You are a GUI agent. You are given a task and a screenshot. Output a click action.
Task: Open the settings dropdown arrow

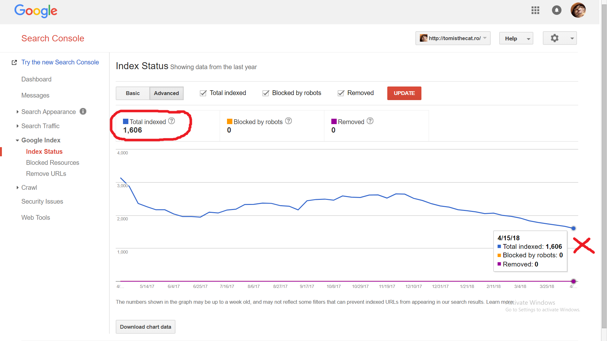[x=572, y=39]
